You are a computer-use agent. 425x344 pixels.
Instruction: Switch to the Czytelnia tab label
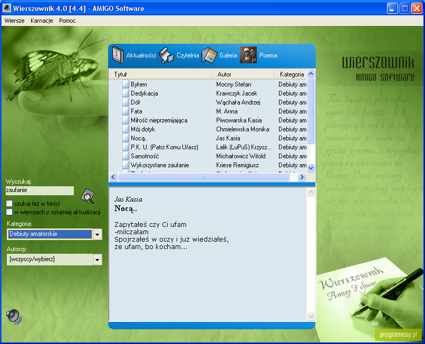pos(188,55)
